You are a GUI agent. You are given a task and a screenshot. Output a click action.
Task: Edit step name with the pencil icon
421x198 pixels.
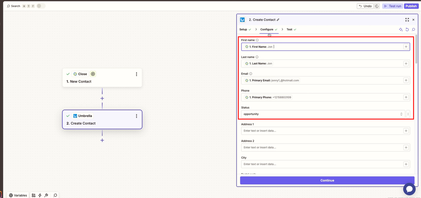tap(278, 20)
